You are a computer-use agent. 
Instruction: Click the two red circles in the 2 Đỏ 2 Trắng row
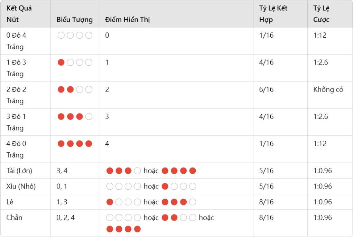pyautogui.click(x=66, y=89)
